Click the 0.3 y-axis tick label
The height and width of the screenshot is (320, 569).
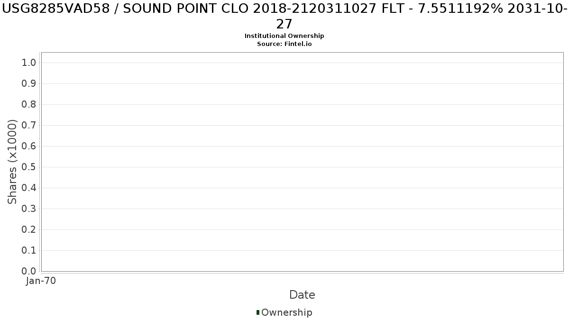pyautogui.click(x=29, y=209)
